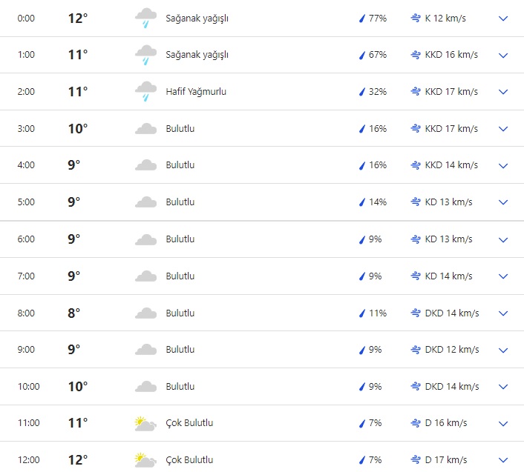This screenshot has width=524, height=472.
Task: Click the partly sunny icon at 11:00
Action: click(145, 423)
